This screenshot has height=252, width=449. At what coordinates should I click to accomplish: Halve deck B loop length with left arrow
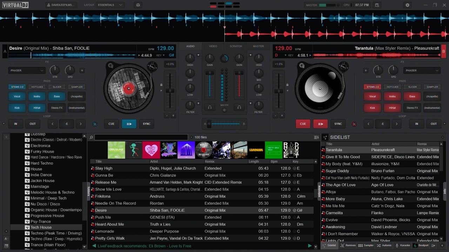coord(368,124)
